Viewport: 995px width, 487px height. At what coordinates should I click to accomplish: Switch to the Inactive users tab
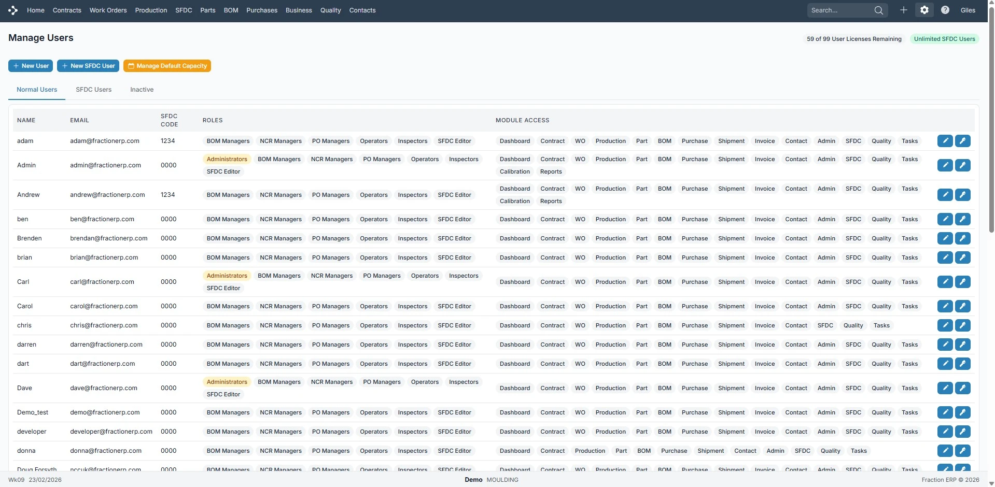[x=141, y=89]
